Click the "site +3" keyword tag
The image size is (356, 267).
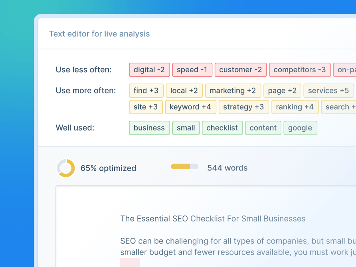(x=146, y=107)
